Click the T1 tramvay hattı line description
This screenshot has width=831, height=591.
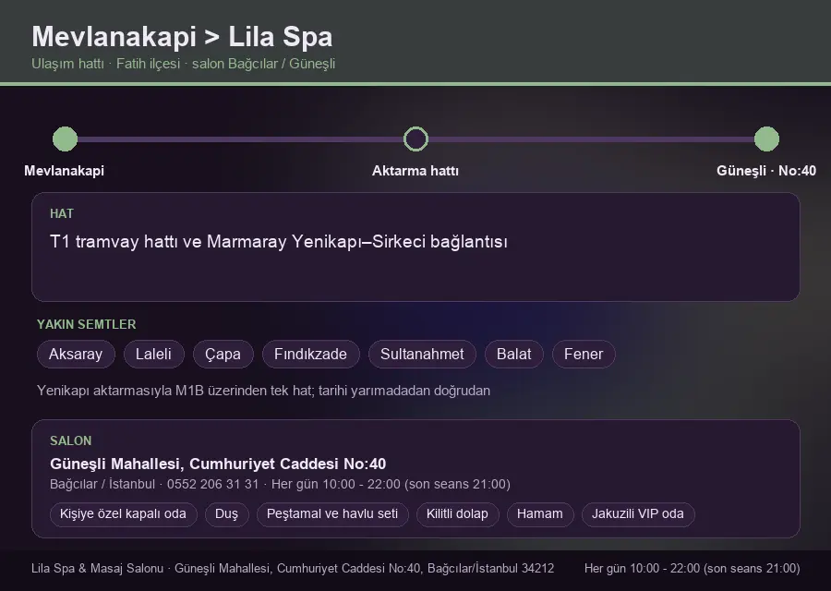(279, 242)
